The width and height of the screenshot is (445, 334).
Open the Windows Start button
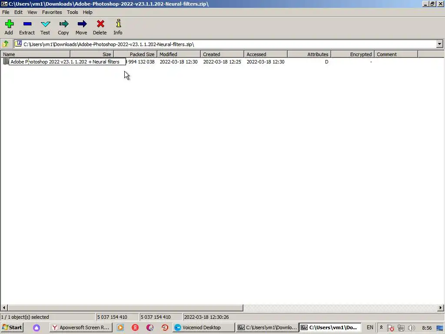point(12,327)
